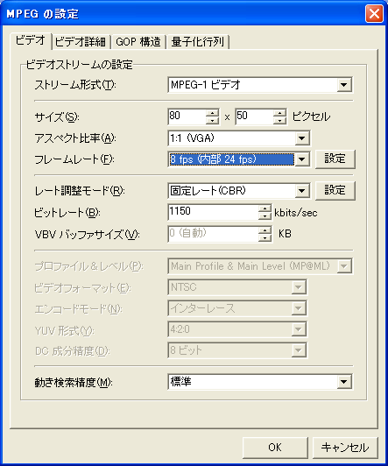The image size is (388, 466).
Task: Click 設定 button beside rate mode
Action: coord(335,190)
